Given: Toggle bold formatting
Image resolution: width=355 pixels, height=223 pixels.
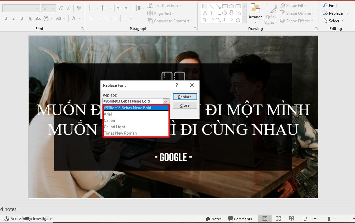Looking at the screenshot, I should click(x=5, y=18).
